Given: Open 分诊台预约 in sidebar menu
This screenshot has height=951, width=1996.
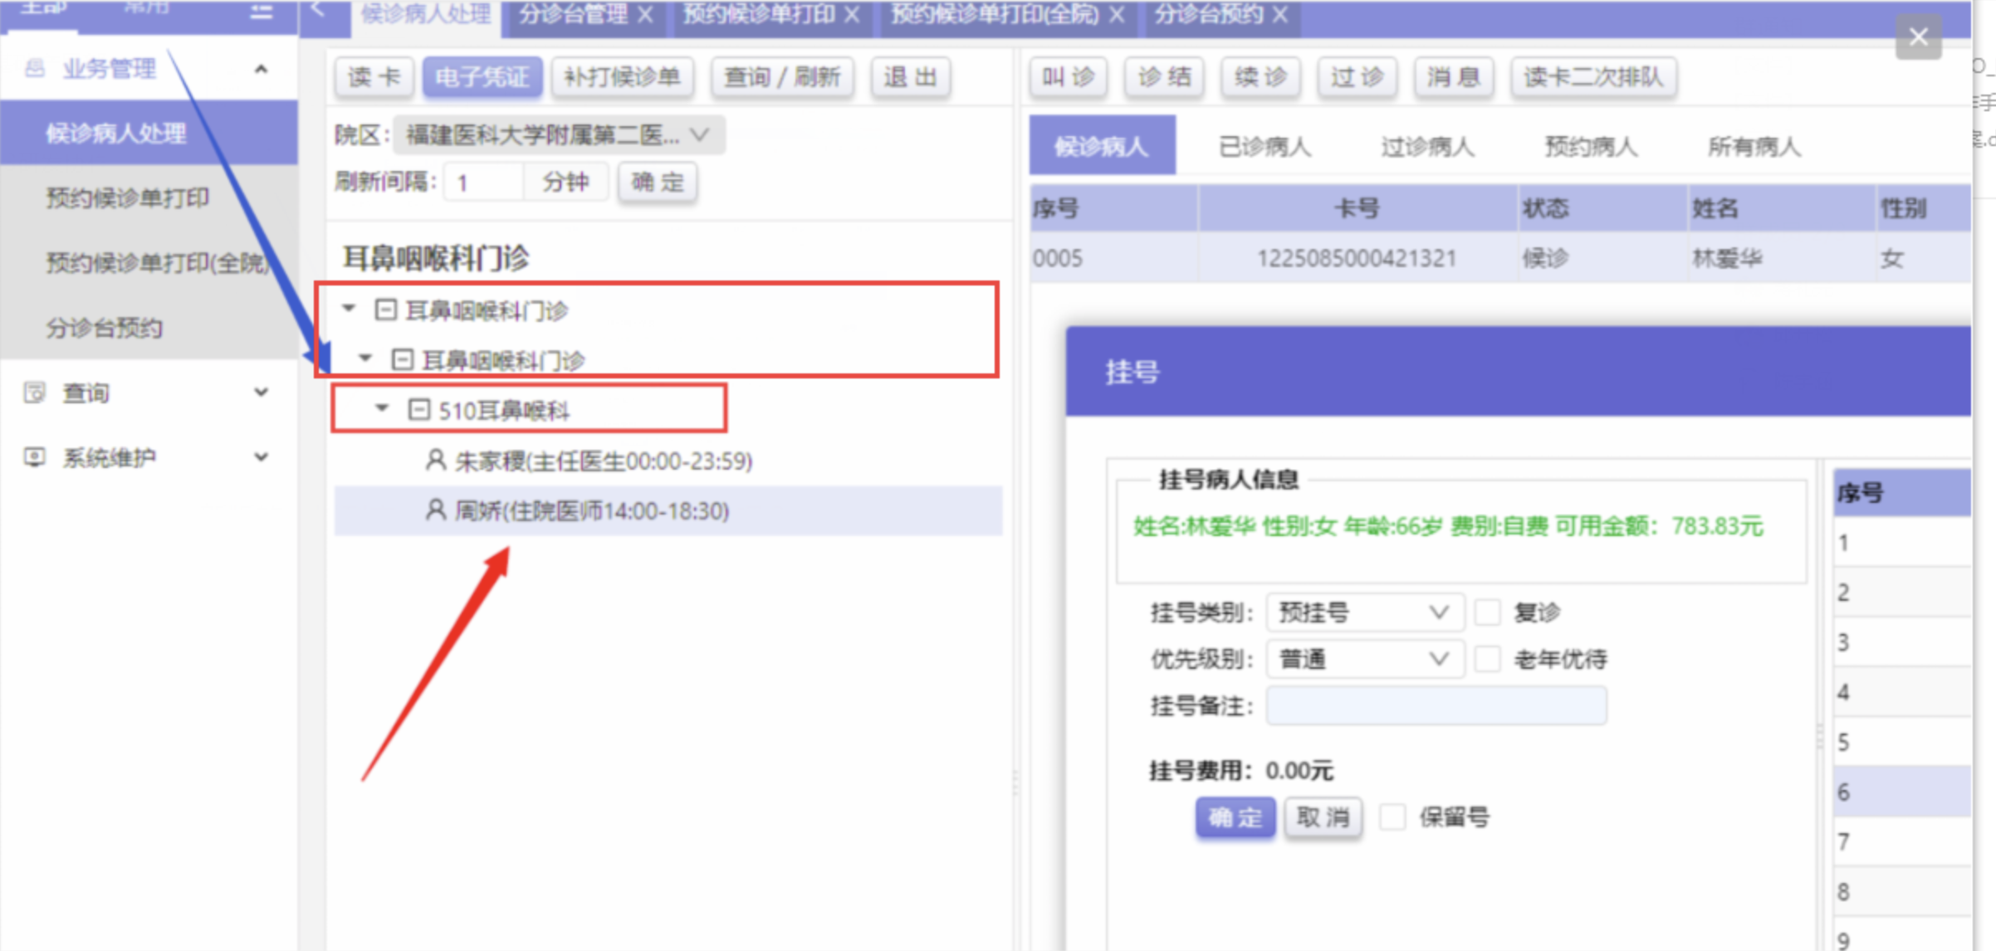Looking at the screenshot, I should pyautogui.click(x=104, y=328).
